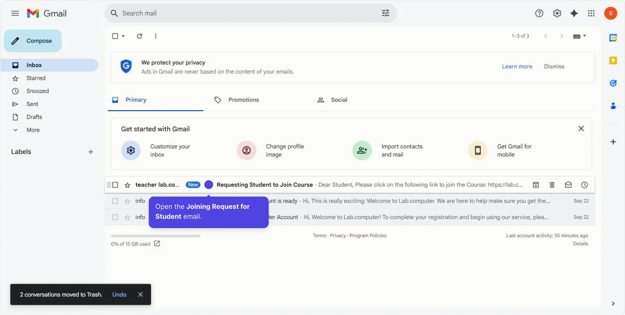Click Undo in the Trash notification

[119, 295]
